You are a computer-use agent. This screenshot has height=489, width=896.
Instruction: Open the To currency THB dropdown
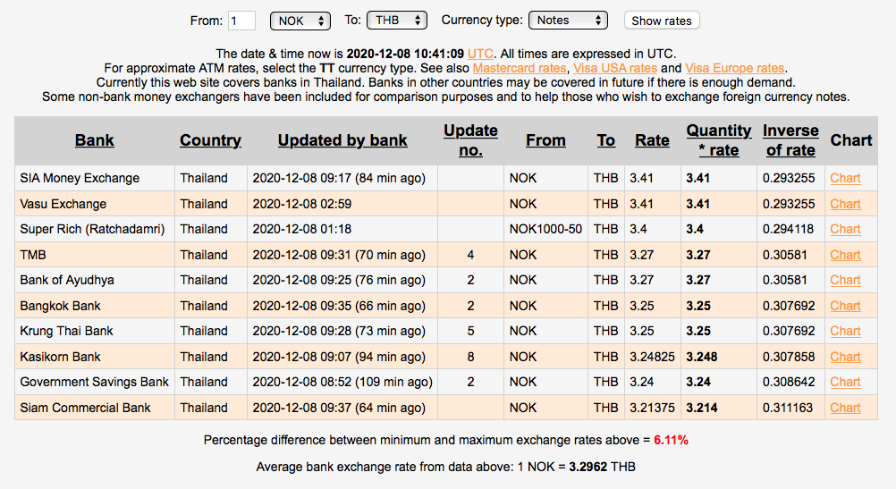[397, 20]
